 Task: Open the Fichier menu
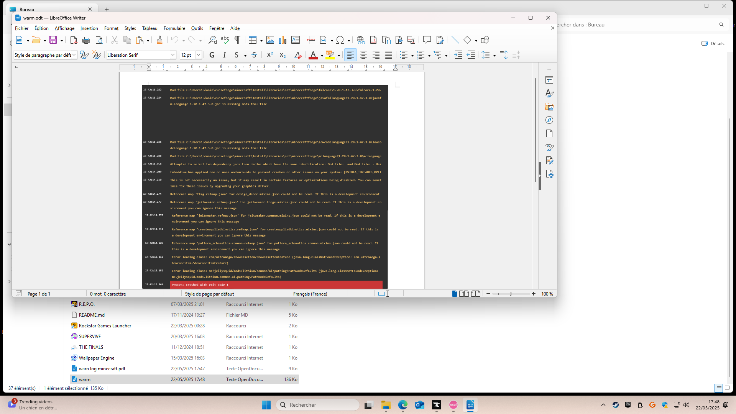[21, 28]
